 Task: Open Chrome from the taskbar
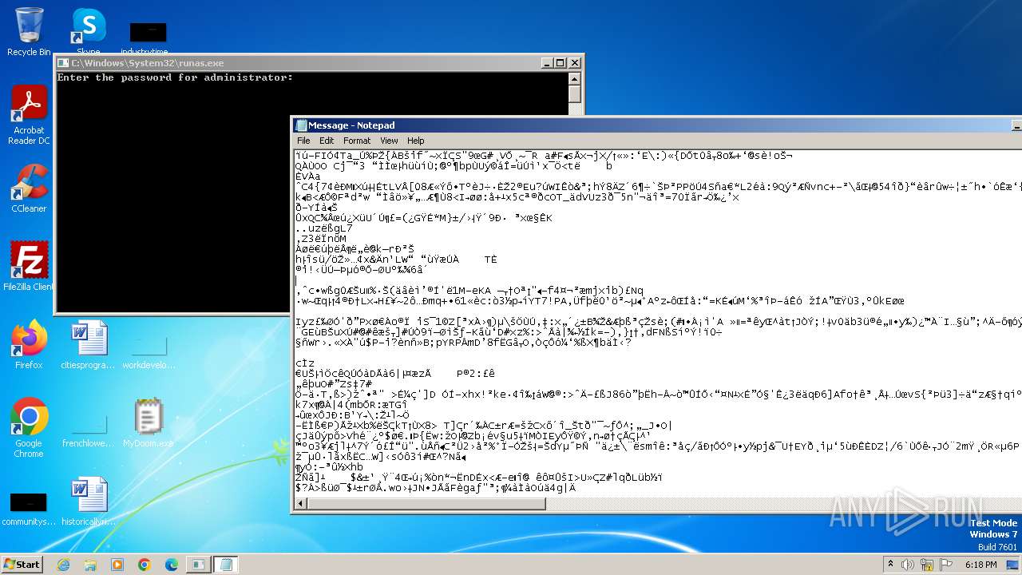pyautogui.click(x=145, y=565)
